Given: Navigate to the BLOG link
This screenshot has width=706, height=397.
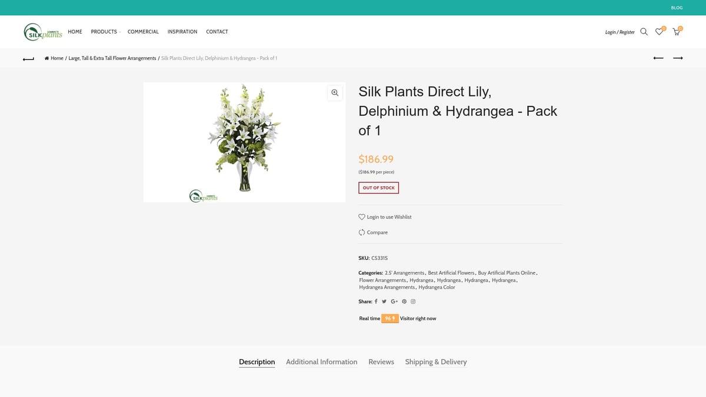Looking at the screenshot, I should tap(677, 8).
